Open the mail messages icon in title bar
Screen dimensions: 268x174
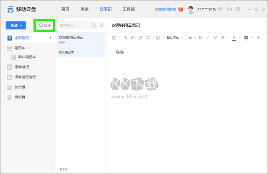(229, 9)
